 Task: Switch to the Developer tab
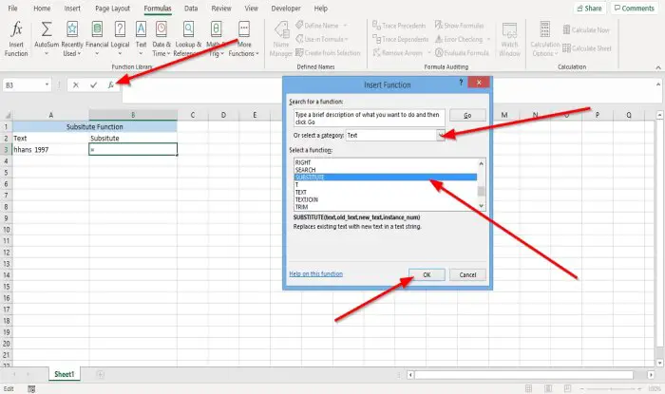[286, 8]
